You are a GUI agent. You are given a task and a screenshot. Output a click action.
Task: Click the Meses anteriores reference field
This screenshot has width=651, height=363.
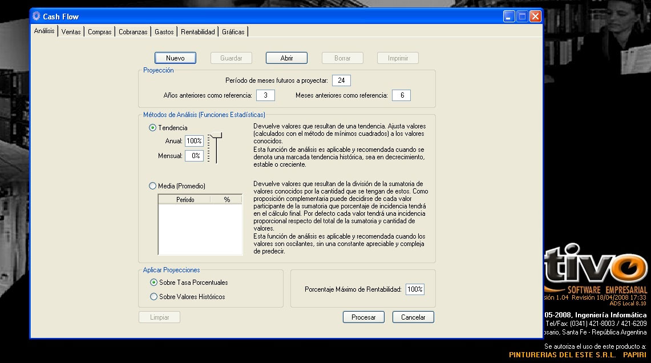(401, 95)
